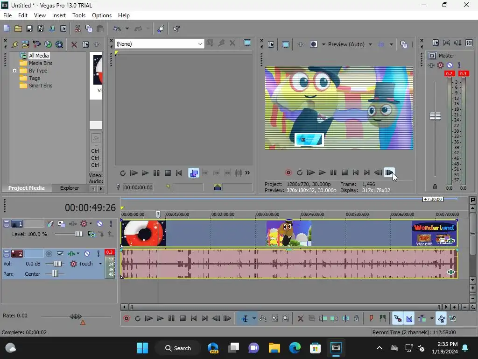The image size is (478, 359).
Task: Select the Tags folder in media tree
Action: 30,78
